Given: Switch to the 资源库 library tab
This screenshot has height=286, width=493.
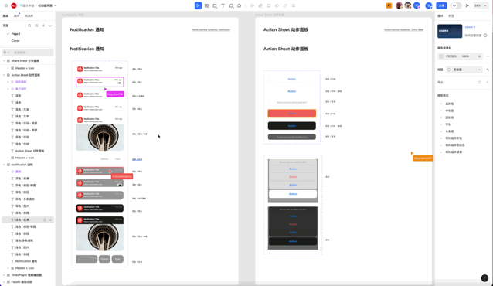Looking at the screenshot, I should point(29,15).
